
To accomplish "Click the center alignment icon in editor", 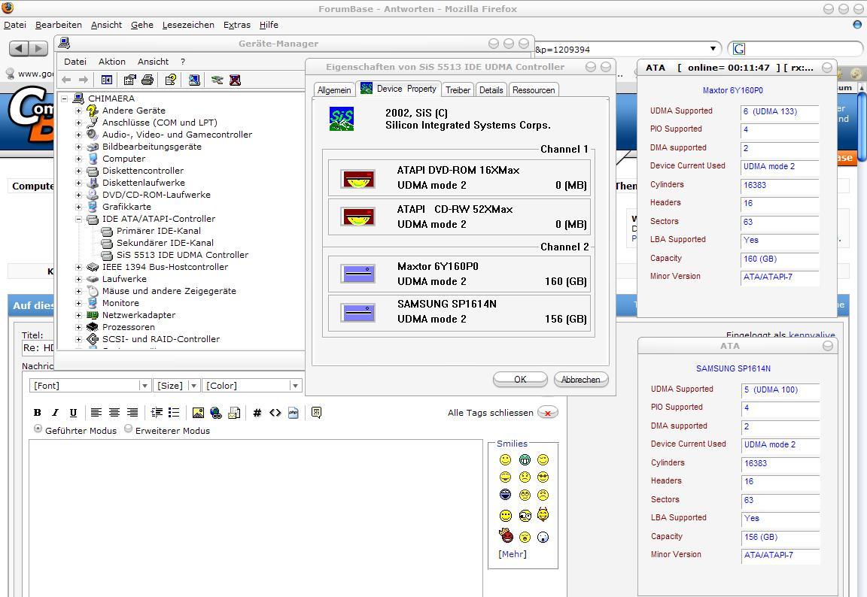I will 114,413.
